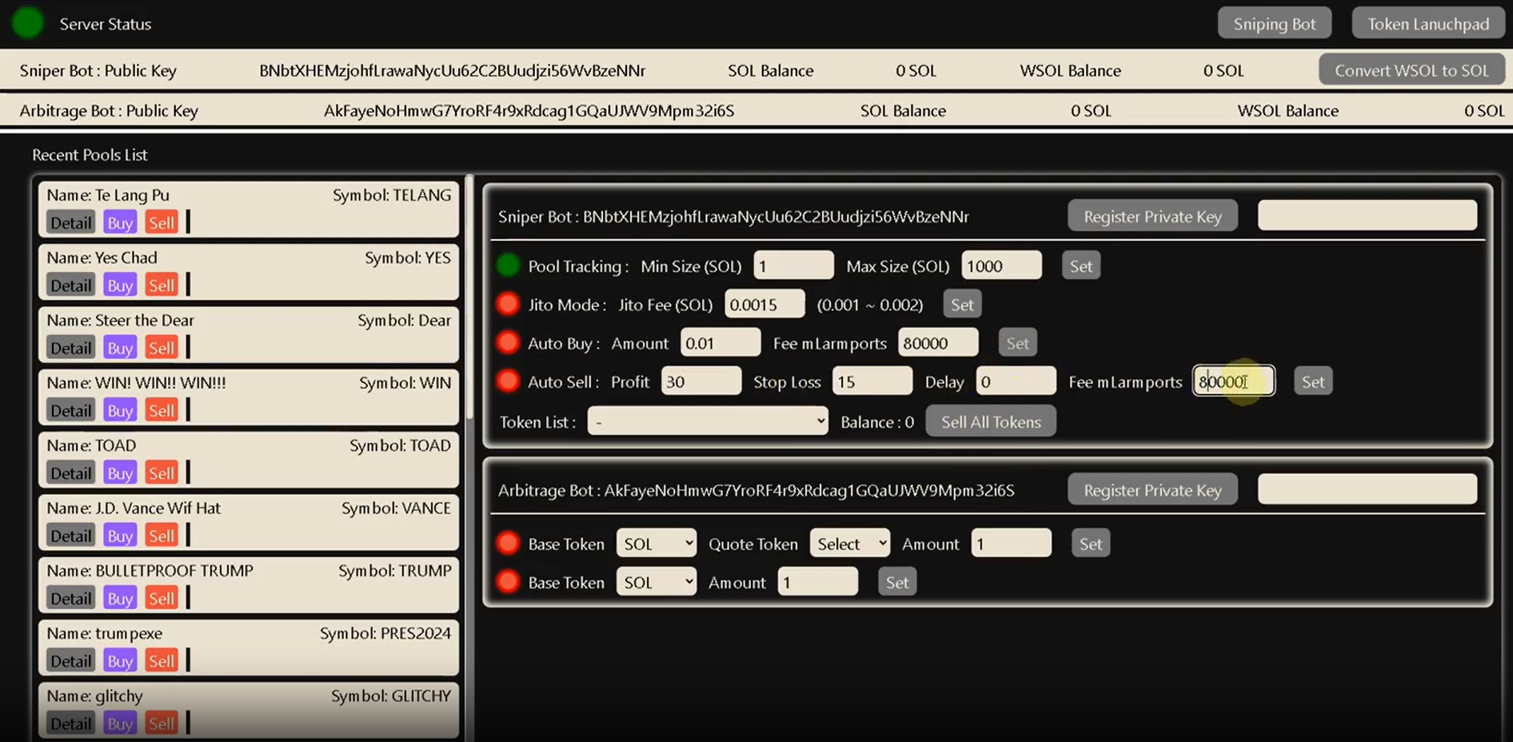Open Detail for Steer the Dear
Screen dimensions: 1513x742
click(x=70, y=348)
